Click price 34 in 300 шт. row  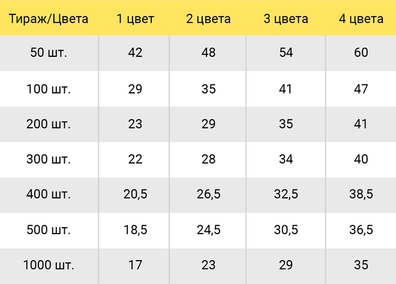286,159
